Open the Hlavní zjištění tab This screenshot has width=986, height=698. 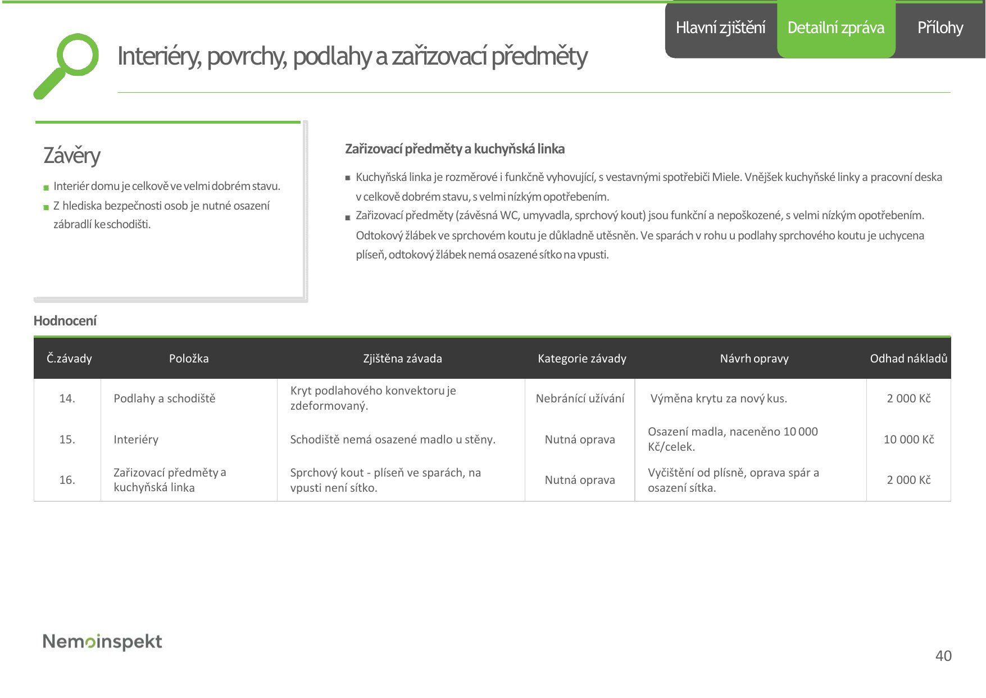tap(721, 28)
